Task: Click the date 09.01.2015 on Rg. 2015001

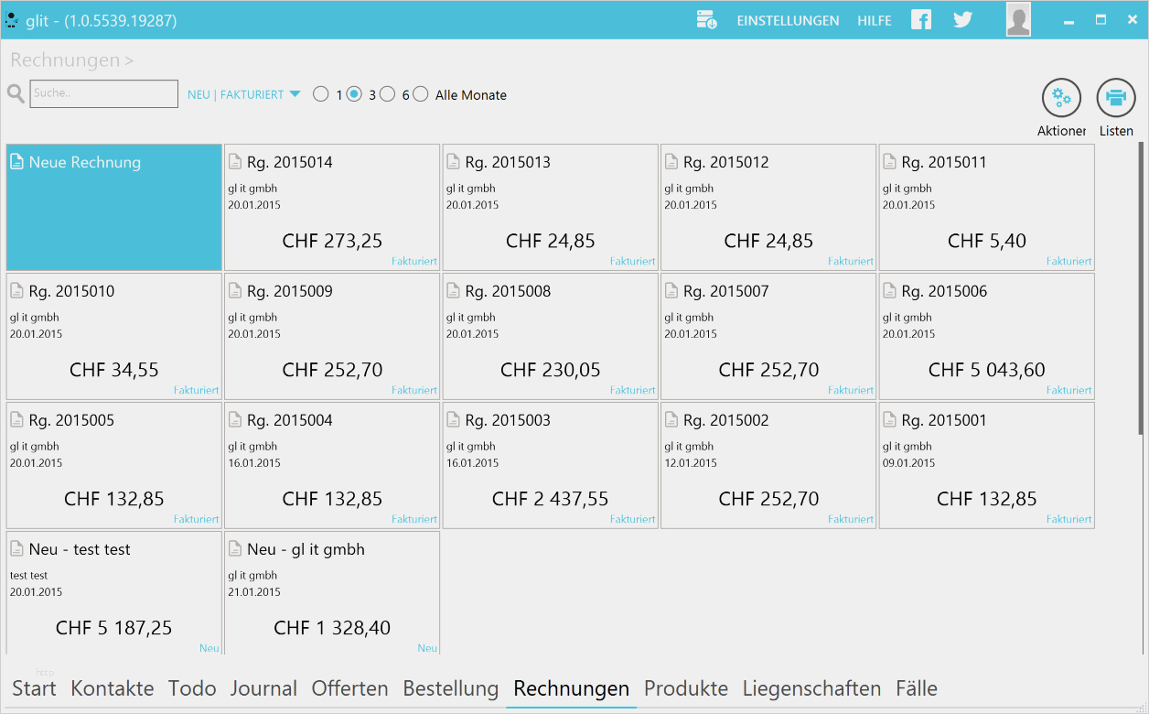Action: point(909,463)
